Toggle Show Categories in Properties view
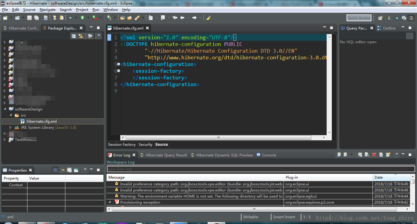 click(x=55, y=170)
